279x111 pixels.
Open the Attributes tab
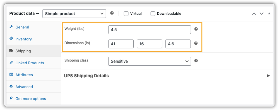pyautogui.click(x=34, y=75)
